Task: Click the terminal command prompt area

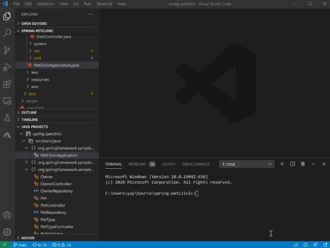Action: 151,193
